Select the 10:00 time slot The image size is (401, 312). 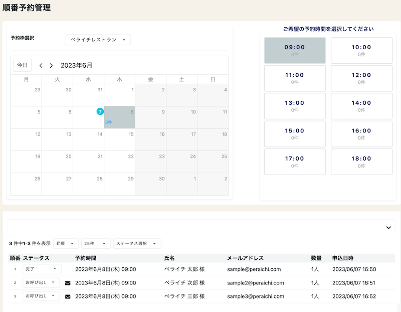click(x=361, y=50)
